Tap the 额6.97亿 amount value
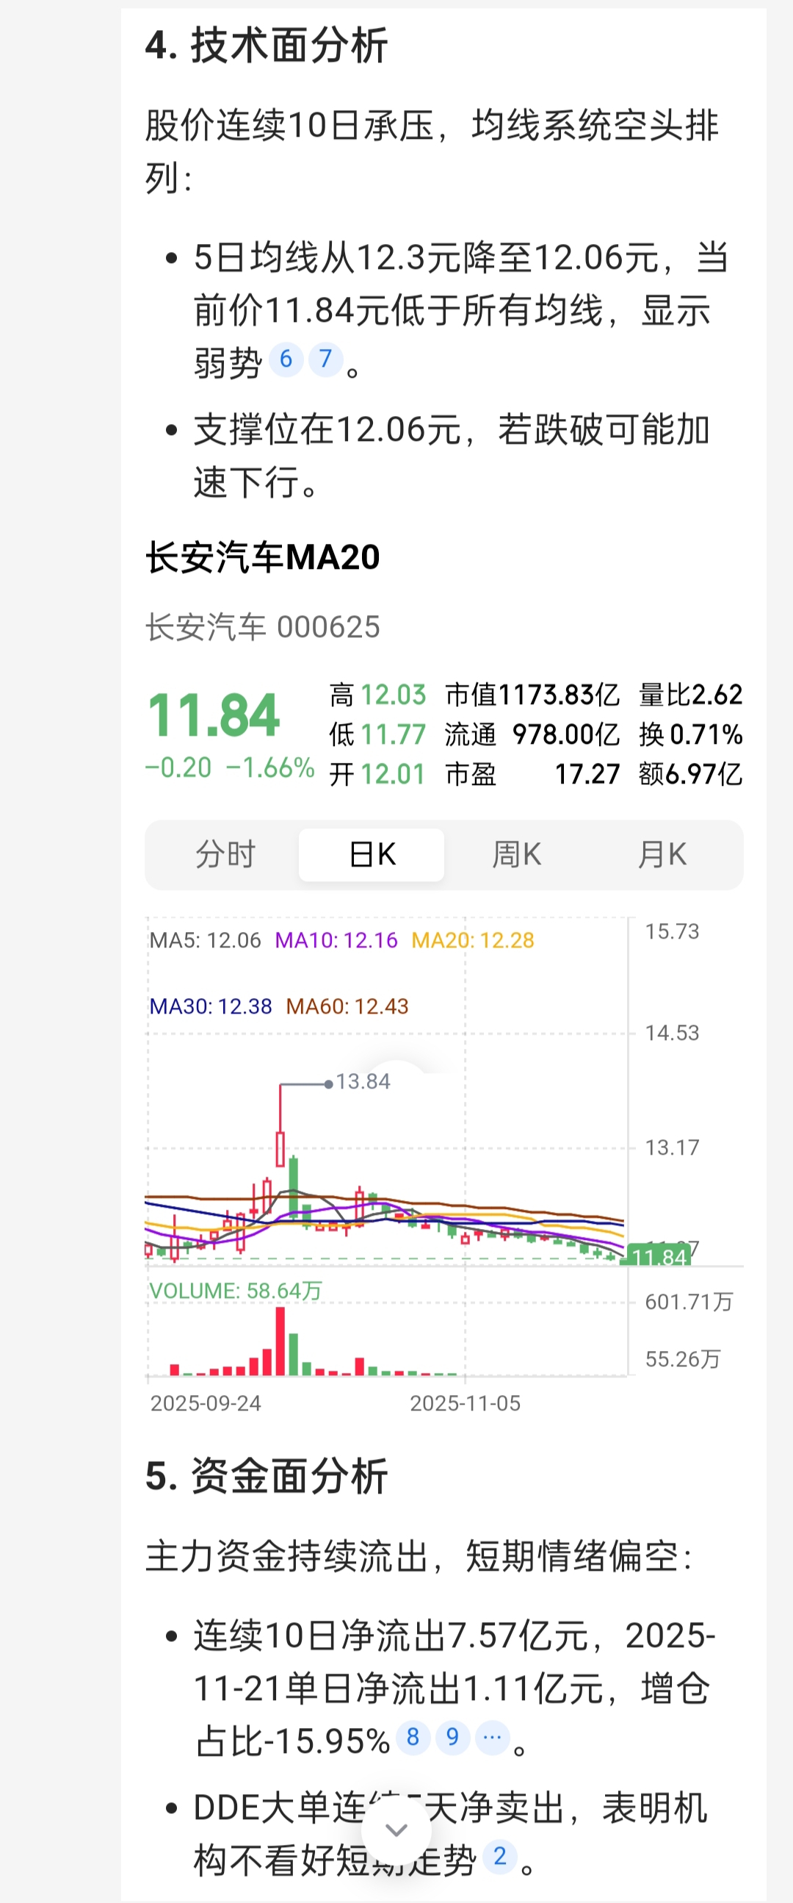The width and height of the screenshot is (793, 1903). point(690,775)
